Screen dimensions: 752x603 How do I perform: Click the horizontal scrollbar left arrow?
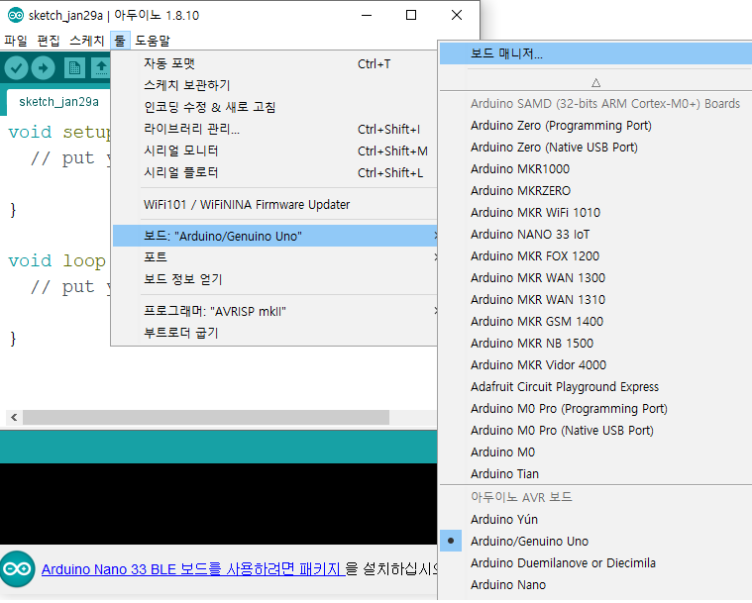[x=14, y=418]
